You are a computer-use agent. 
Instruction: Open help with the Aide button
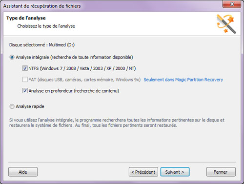[23, 172]
